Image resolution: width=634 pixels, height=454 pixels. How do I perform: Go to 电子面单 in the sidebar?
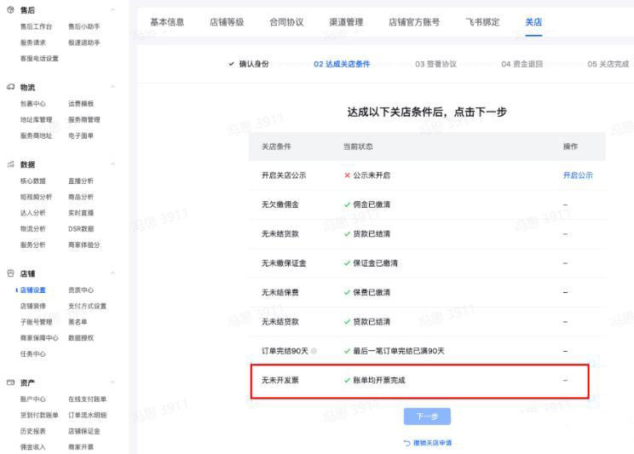[x=81, y=135]
